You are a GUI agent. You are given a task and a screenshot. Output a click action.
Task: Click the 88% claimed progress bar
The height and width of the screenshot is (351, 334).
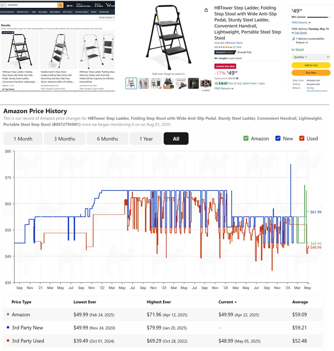click(x=318, y=17)
